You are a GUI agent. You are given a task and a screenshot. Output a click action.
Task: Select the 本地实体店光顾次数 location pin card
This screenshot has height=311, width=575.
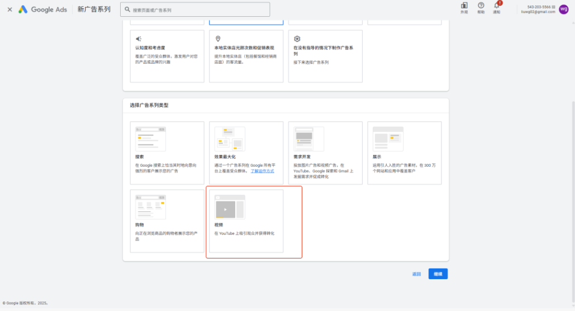tap(246, 56)
